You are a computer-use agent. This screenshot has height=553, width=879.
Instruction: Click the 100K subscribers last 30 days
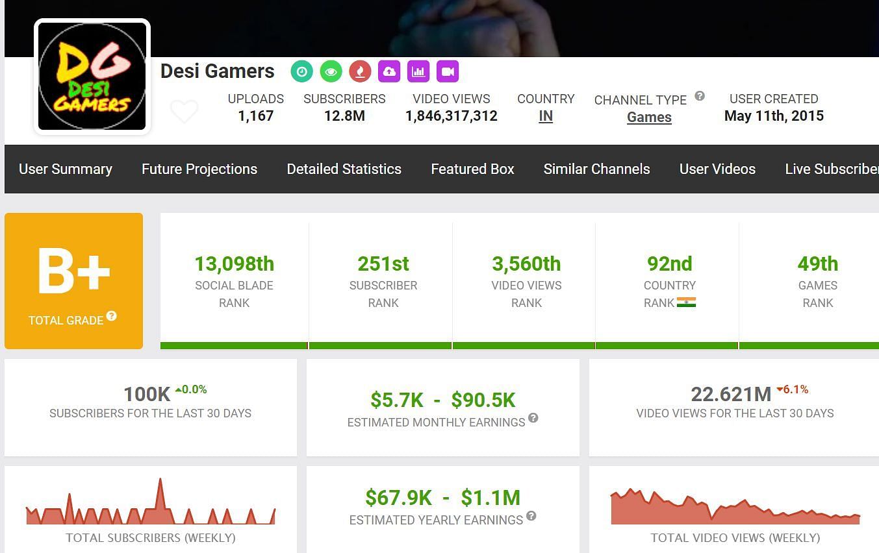[x=147, y=394]
